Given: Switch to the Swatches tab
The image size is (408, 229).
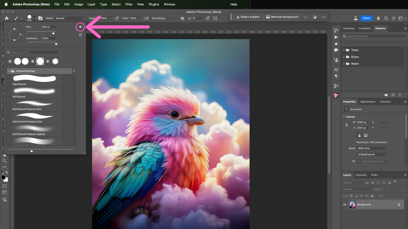Looking at the screenshot, I should click(349, 28).
